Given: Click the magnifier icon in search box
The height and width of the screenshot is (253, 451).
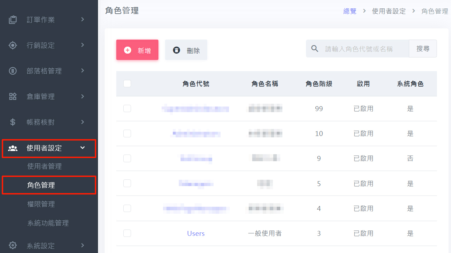Looking at the screenshot, I should [315, 49].
